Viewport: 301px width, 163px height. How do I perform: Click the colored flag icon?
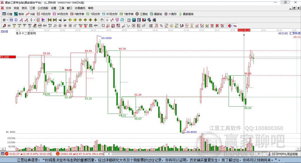[44, 20]
